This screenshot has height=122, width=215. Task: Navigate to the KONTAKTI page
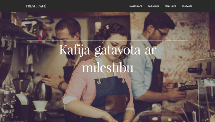coord(187,6)
